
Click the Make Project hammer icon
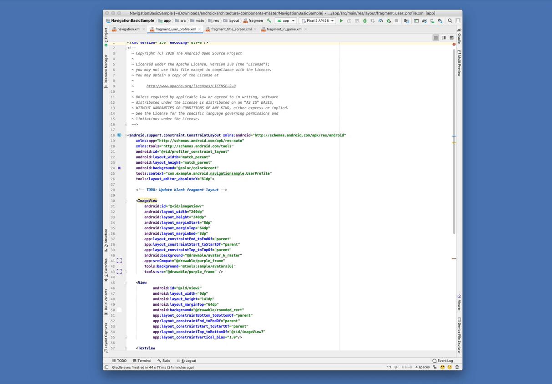(269, 20)
